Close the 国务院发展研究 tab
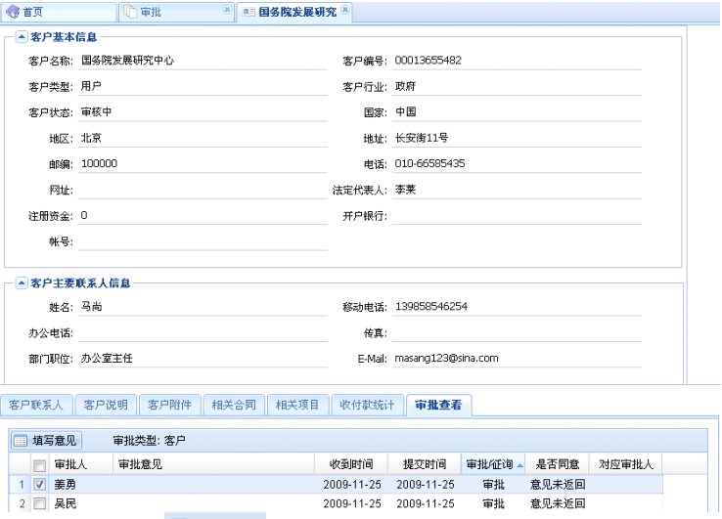Screen dimensions: 722x519 pyautogui.click(x=345, y=10)
